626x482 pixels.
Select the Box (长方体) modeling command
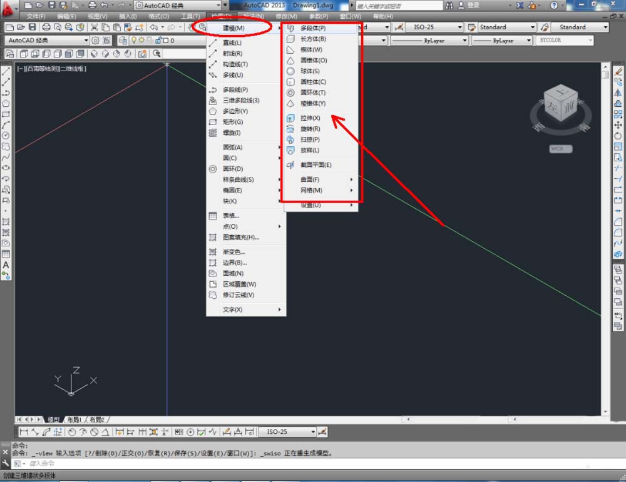tap(312, 39)
